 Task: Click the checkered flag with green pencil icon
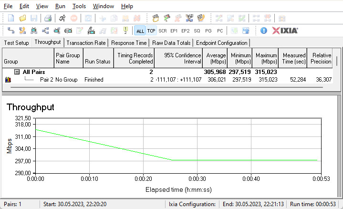coord(167,18)
